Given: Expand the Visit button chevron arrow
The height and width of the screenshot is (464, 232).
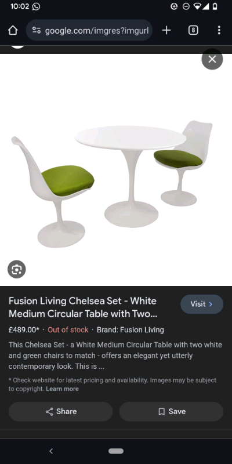Looking at the screenshot, I should pos(211,304).
